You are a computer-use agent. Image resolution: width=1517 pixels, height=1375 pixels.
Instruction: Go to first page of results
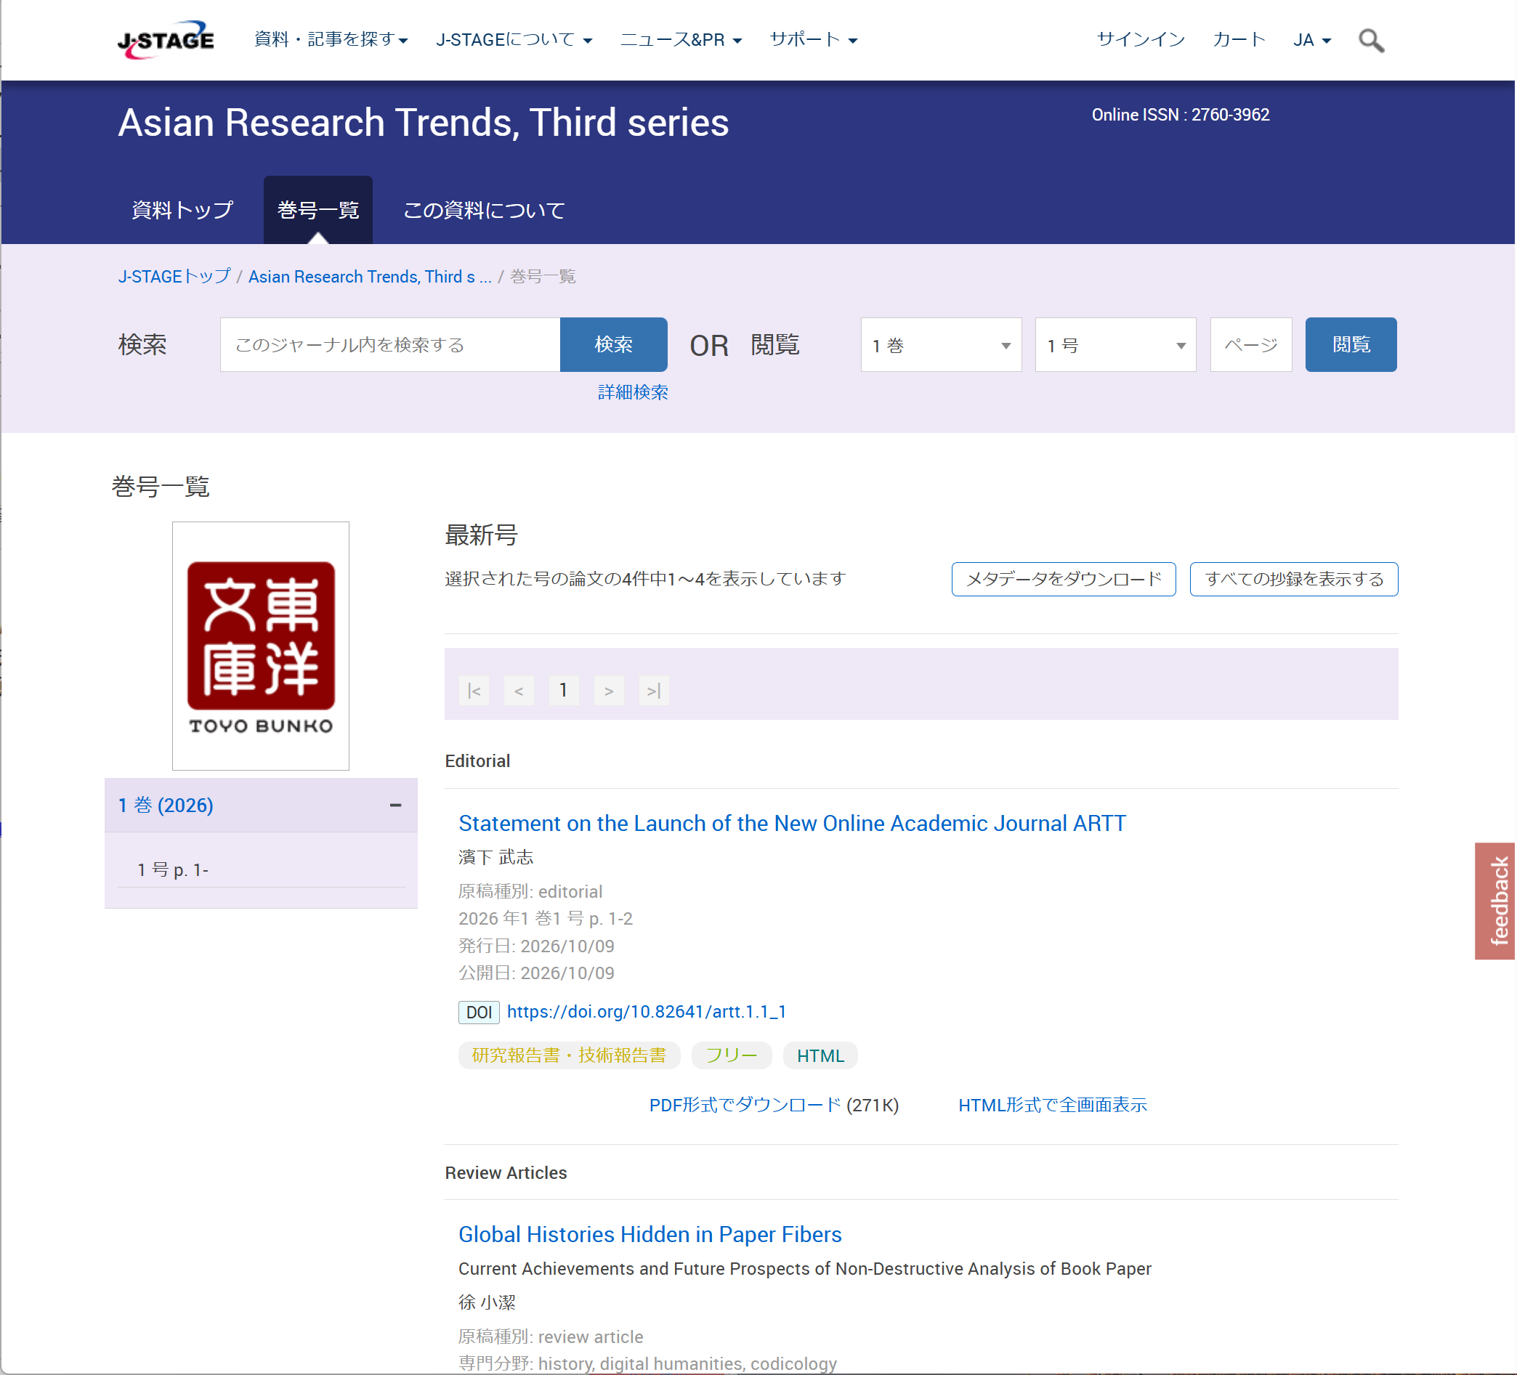[x=474, y=691]
